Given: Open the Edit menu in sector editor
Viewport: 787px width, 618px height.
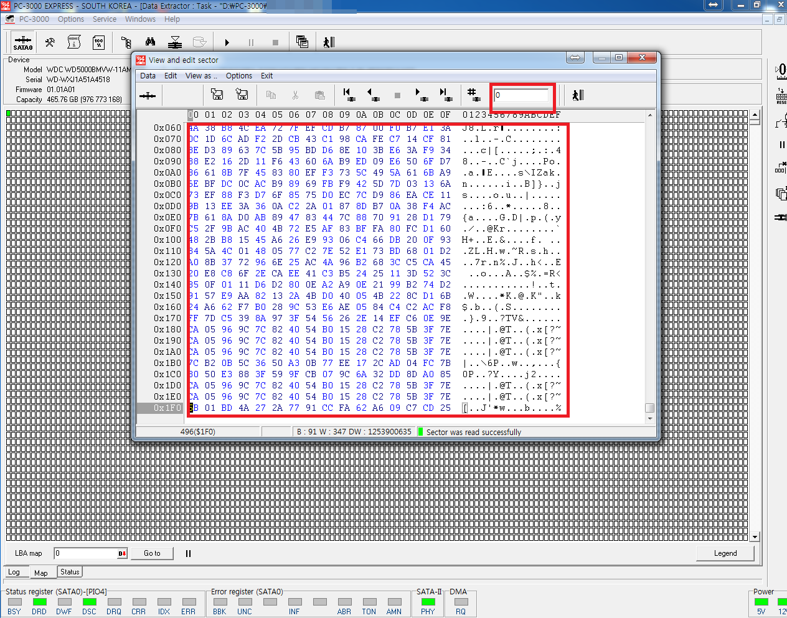Looking at the screenshot, I should pyautogui.click(x=171, y=76).
